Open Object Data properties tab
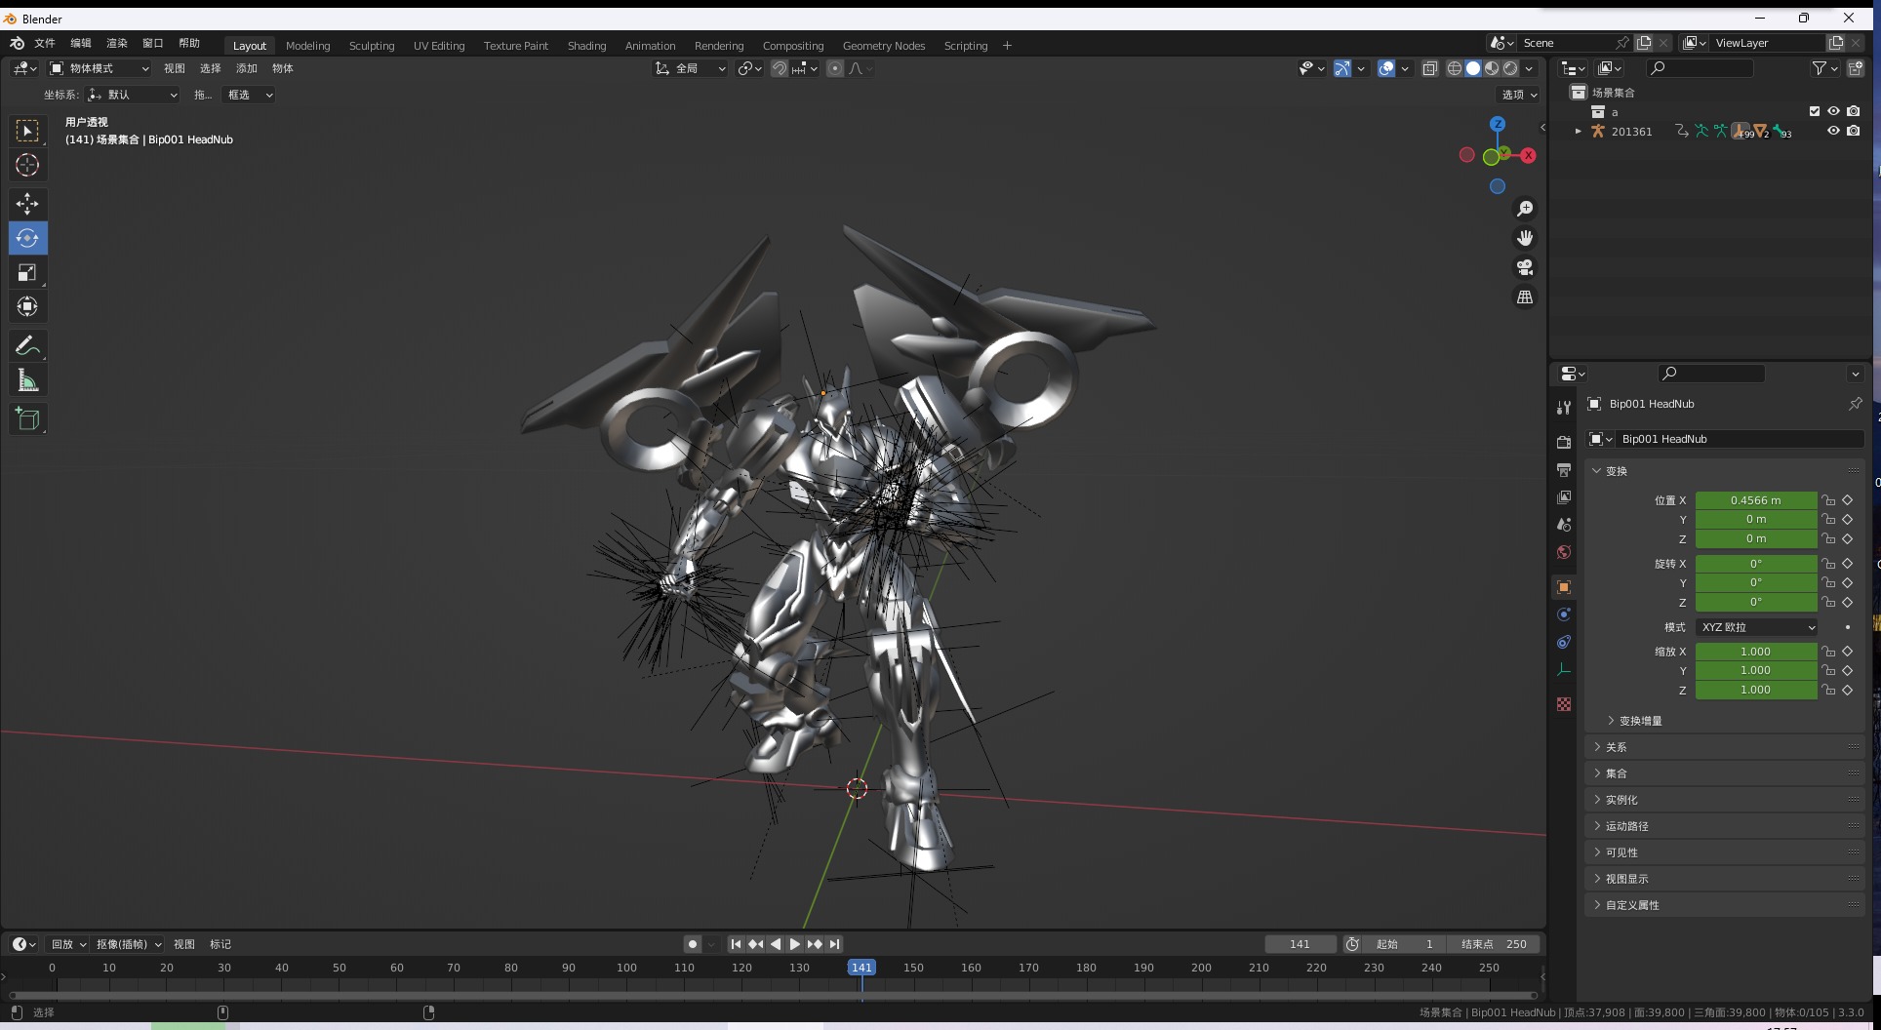The image size is (1881, 1030). [1564, 669]
